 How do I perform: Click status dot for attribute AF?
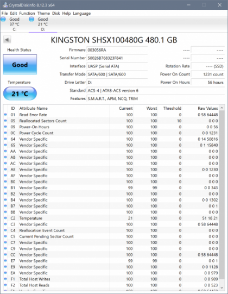coord(5,176)
